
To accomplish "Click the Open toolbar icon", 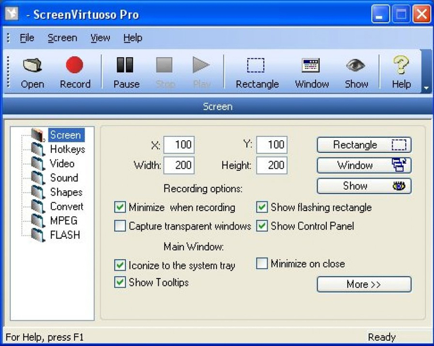I will click(32, 65).
